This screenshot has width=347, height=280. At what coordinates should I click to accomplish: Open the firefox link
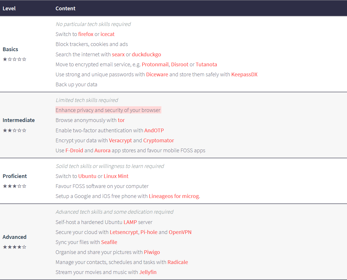[x=86, y=34]
